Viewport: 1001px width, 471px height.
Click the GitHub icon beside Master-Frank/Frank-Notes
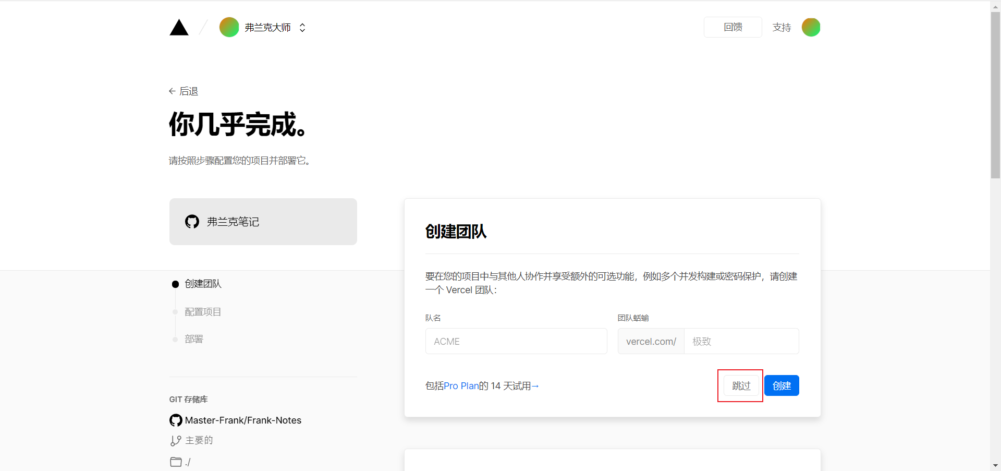coord(176,420)
